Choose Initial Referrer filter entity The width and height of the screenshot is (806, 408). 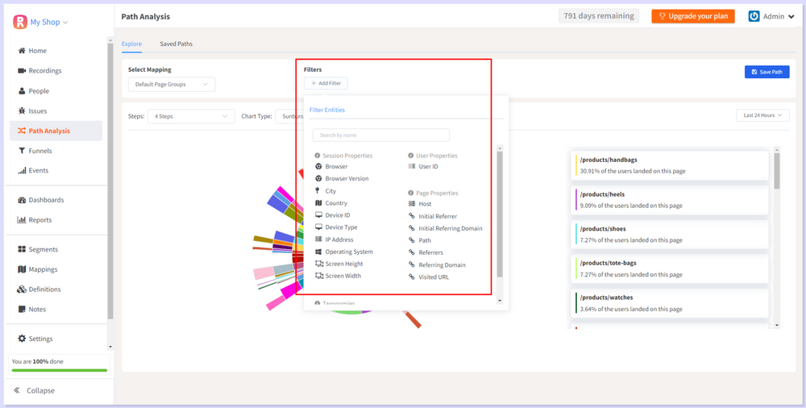(x=432, y=216)
